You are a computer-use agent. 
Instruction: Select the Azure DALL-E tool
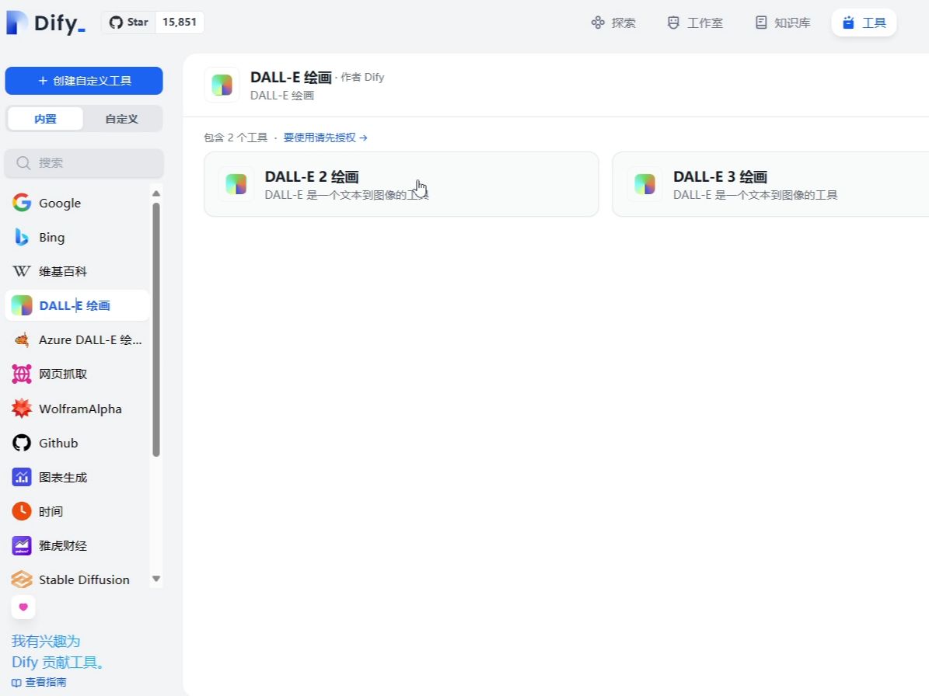click(78, 339)
